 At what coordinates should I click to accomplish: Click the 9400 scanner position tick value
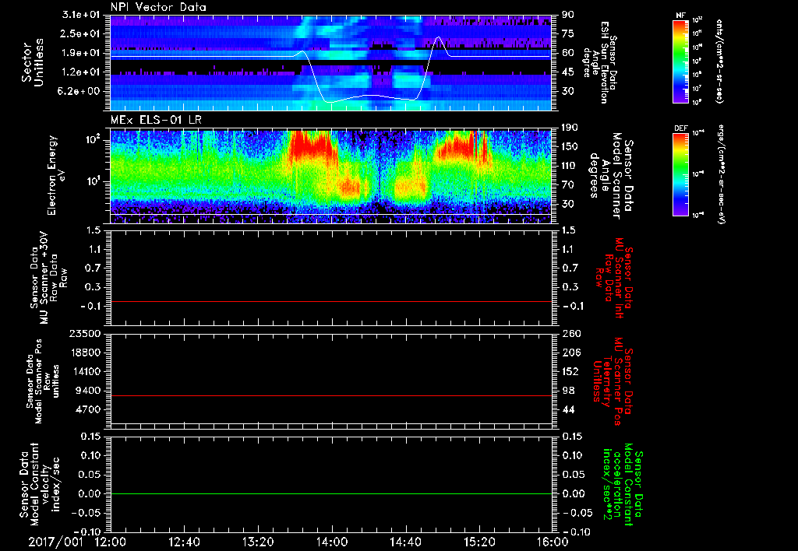pos(89,391)
